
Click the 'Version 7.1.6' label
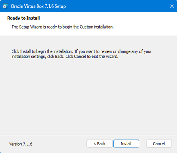point(21,144)
